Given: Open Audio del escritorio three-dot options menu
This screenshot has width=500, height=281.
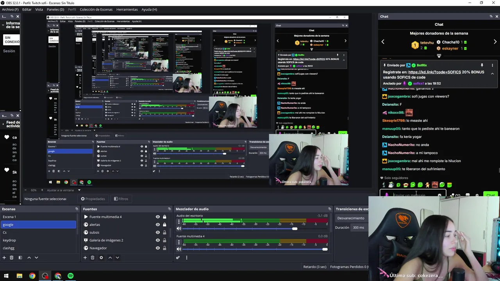Looking at the screenshot, I should pyautogui.click(x=179, y=221).
